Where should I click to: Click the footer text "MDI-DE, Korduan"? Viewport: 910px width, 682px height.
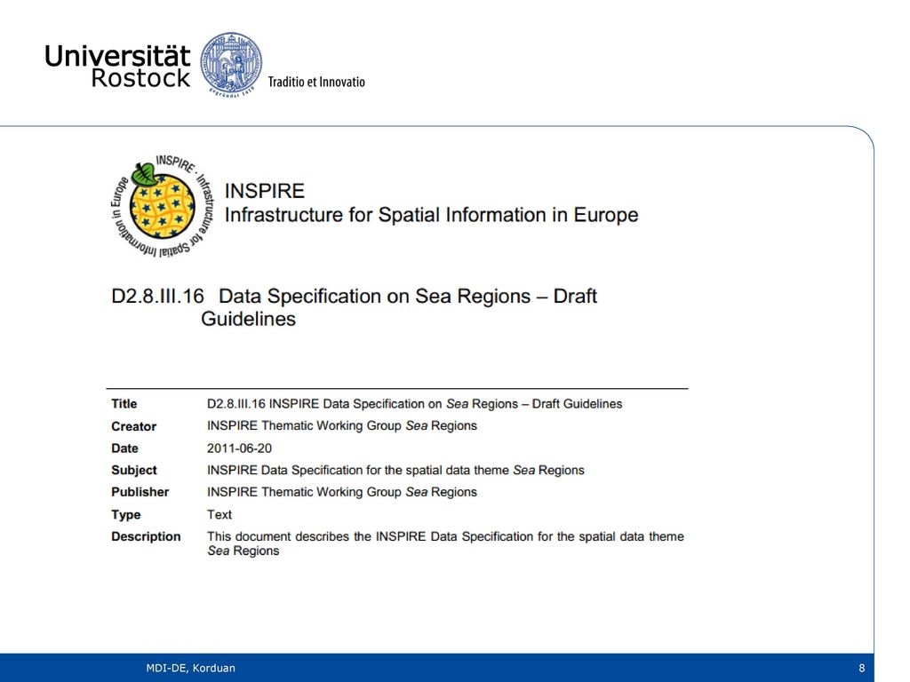click(x=191, y=668)
